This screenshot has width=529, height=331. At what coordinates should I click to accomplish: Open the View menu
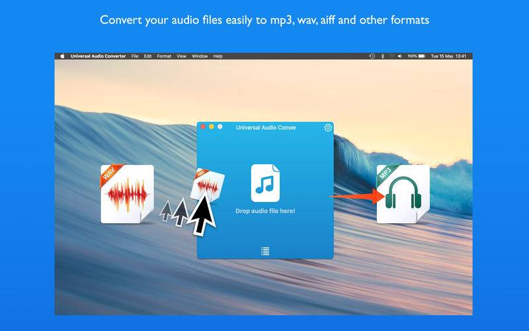tap(181, 56)
